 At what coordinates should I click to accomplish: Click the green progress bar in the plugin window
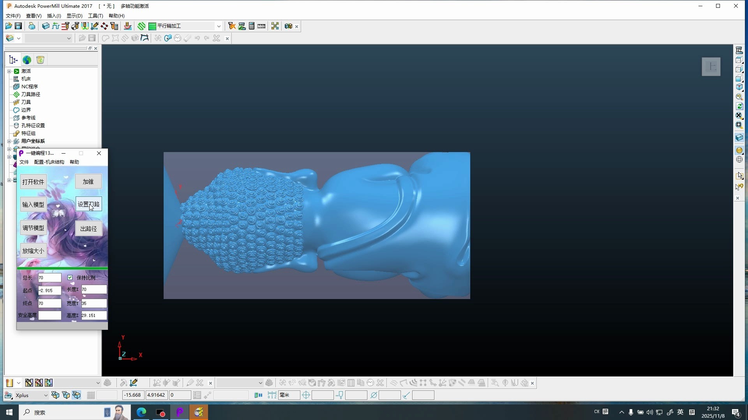point(62,268)
